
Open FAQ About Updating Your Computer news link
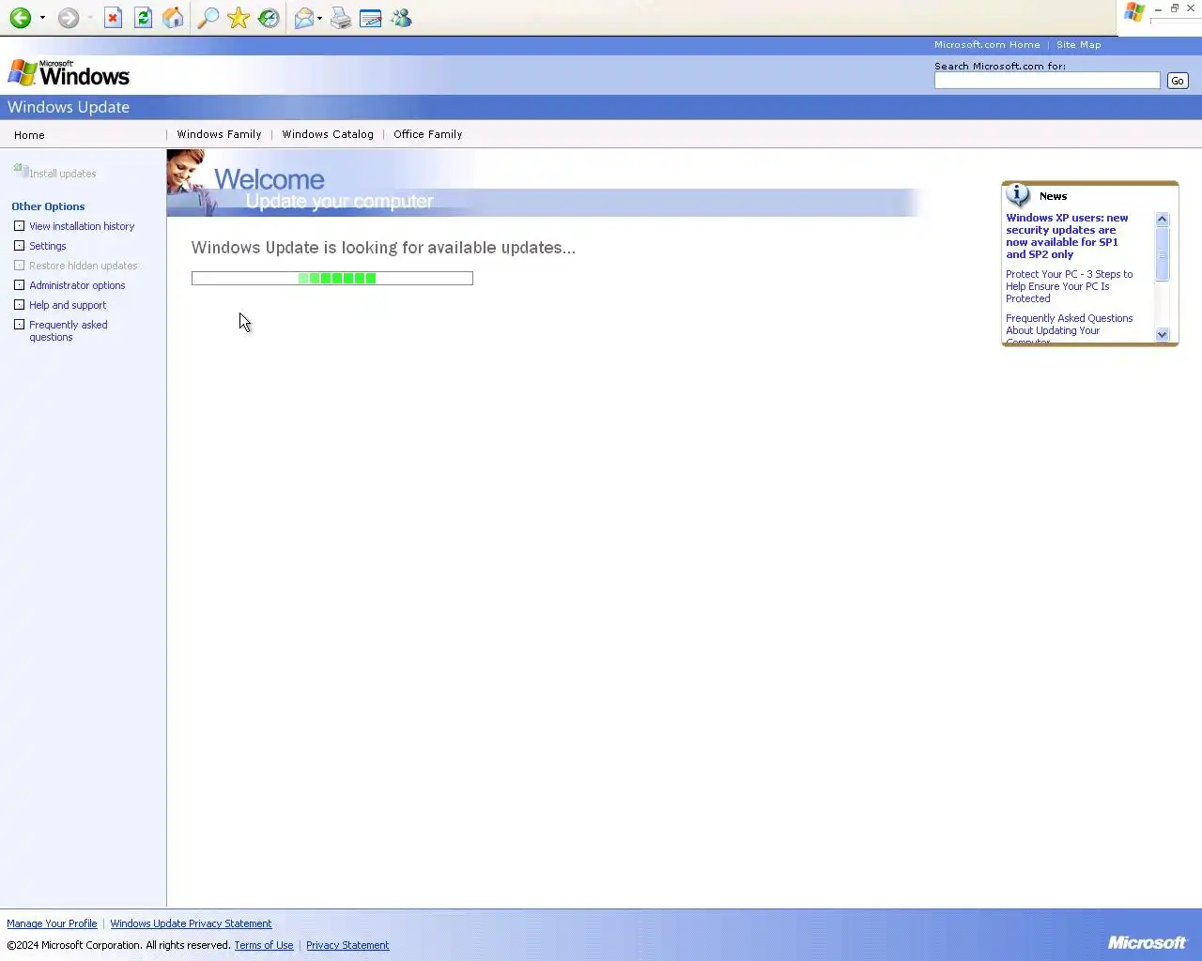coord(1069,330)
